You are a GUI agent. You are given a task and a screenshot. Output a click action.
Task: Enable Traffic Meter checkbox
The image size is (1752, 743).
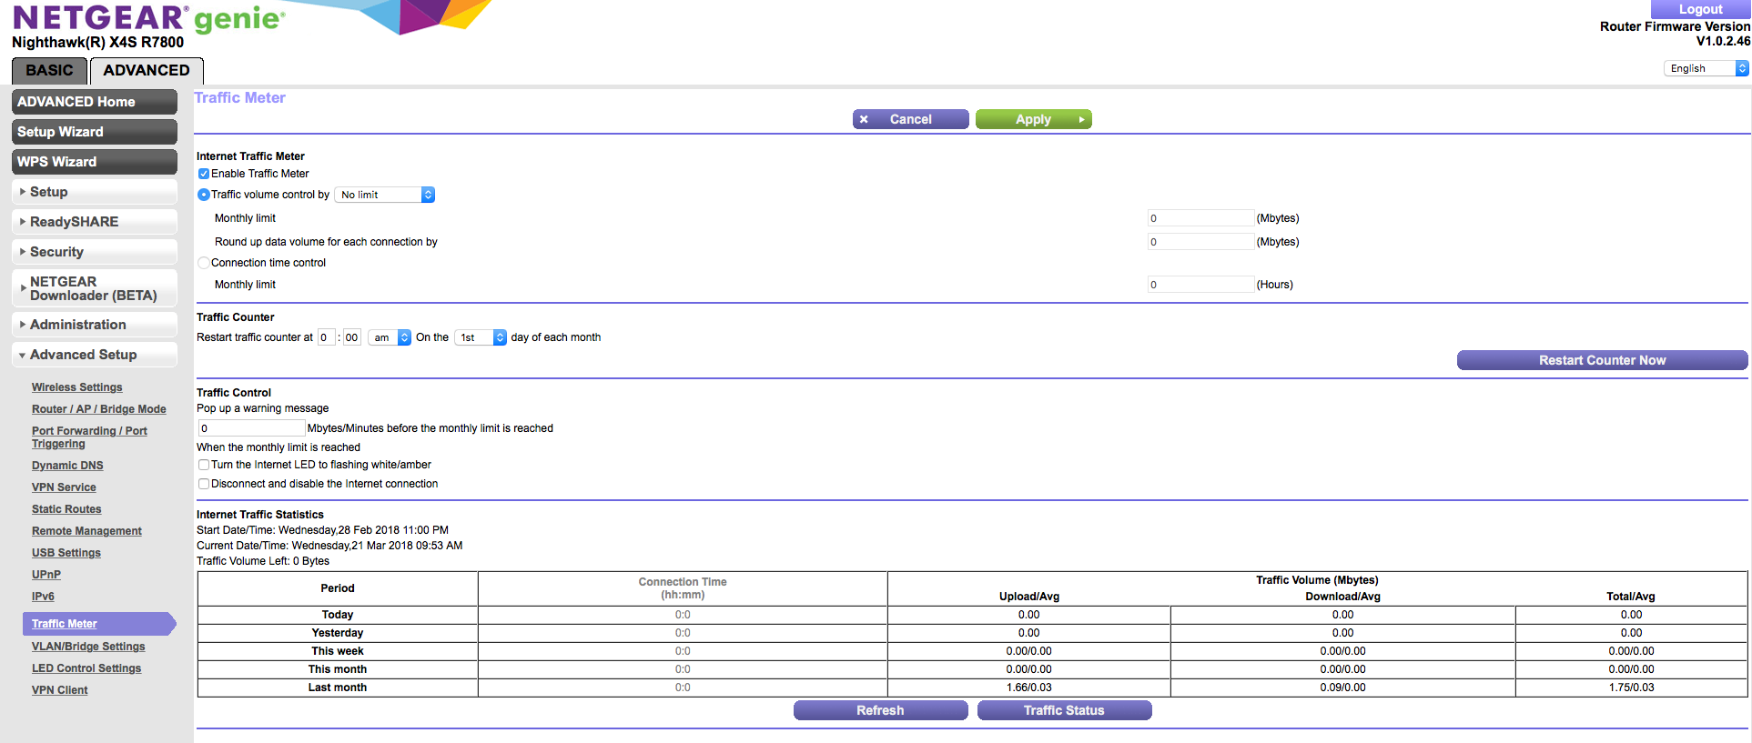pyautogui.click(x=204, y=174)
